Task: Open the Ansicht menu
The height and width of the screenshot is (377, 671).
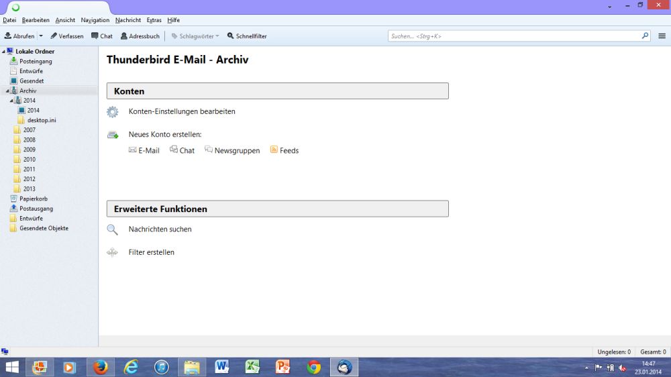Action: (x=65, y=20)
